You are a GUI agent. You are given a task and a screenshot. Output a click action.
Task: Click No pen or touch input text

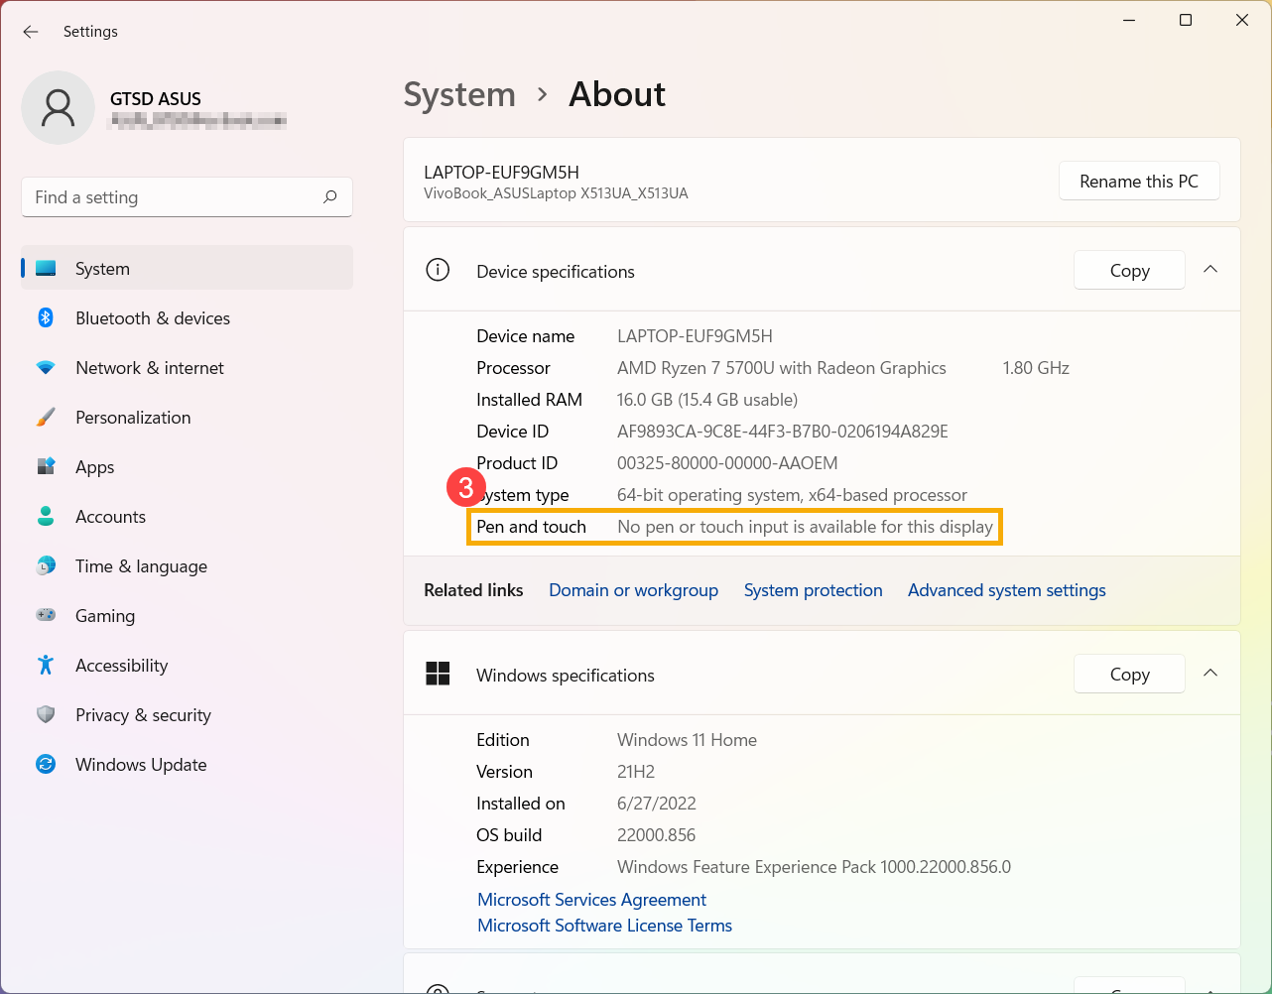point(805,527)
